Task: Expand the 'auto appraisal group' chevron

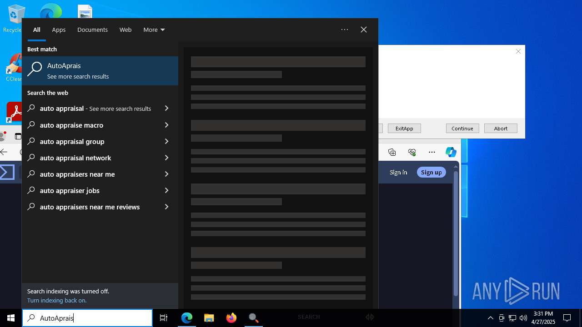Action: pyautogui.click(x=166, y=141)
